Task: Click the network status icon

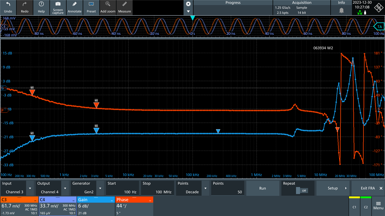Action: [x=359, y=13]
